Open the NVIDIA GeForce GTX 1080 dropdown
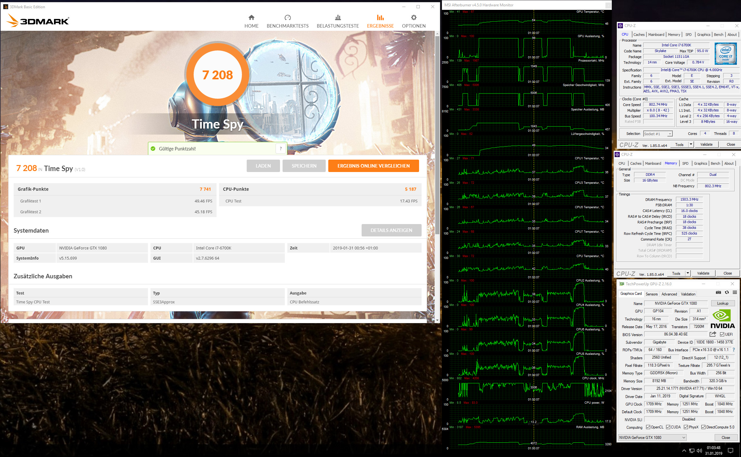 pyautogui.click(x=652, y=438)
